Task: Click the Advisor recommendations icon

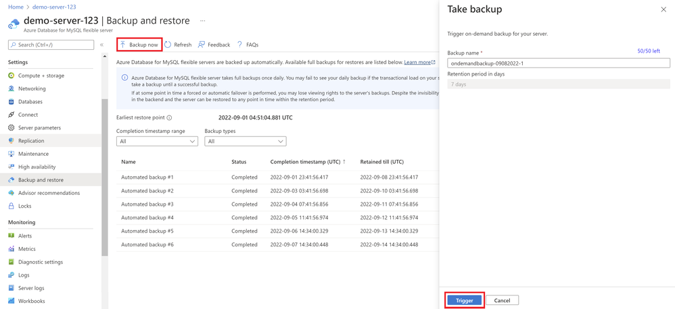Action: pyautogui.click(x=11, y=193)
